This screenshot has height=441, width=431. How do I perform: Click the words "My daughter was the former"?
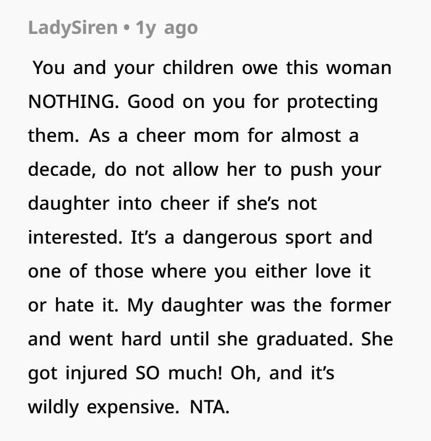coord(258,305)
